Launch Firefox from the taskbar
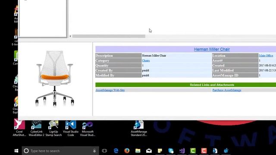Screen dimensions: 276x155 pos(127,151)
